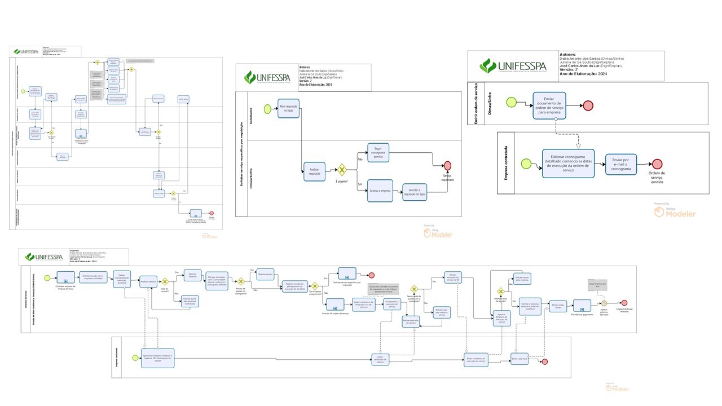Select the 'Atestar notas fiscais' task
The height and width of the screenshot is (406, 722).
click(x=558, y=306)
